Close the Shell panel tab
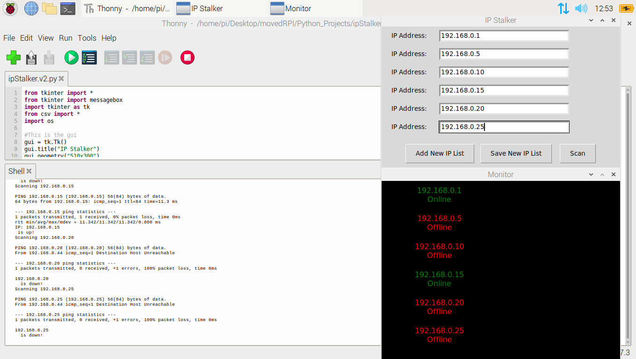The height and width of the screenshot is (359, 636). (29, 171)
